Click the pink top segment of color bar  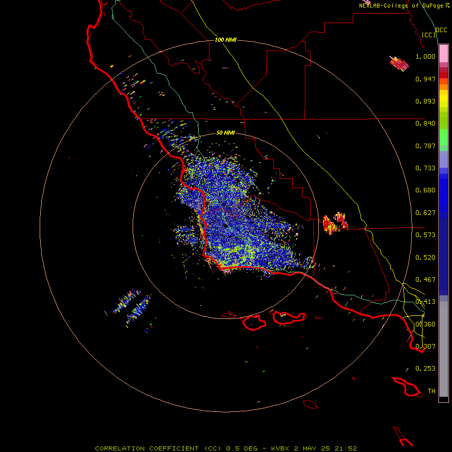pyautogui.click(x=443, y=54)
